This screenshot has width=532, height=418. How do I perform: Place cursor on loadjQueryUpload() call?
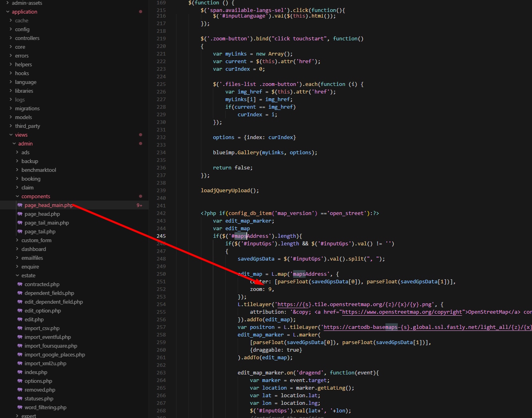pyautogui.click(x=229, y=191)
